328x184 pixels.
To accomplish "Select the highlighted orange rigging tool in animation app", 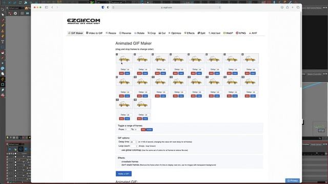I will pyautogui.click(x=3, y=79).
